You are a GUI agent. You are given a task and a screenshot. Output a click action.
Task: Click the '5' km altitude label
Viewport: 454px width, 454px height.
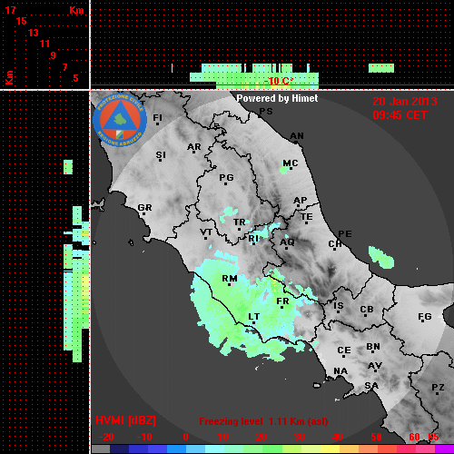(75, 78)
